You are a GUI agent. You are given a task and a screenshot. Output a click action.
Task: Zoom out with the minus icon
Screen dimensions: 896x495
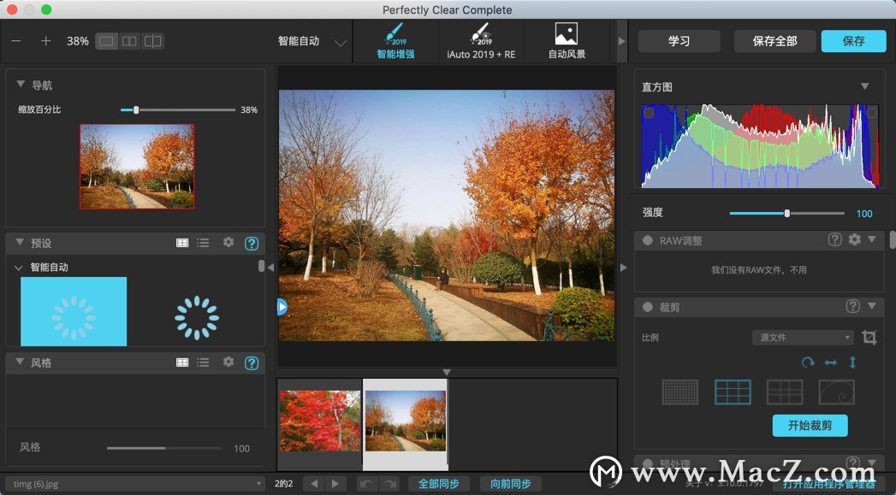16,41
